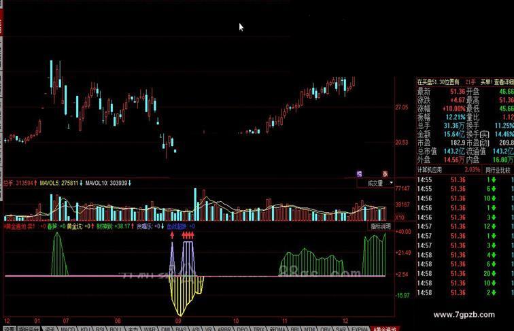The height and width of the screenshot is (331, 514).
Task: Open 同行业比较 industry comparison
Action: click(498, 170)
